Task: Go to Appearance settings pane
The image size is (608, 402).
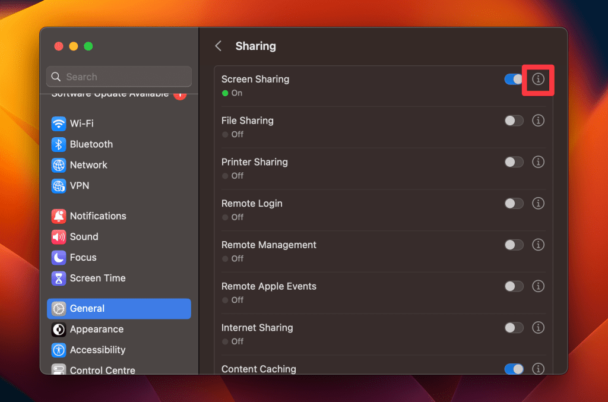Action: (x=96, y=330)
